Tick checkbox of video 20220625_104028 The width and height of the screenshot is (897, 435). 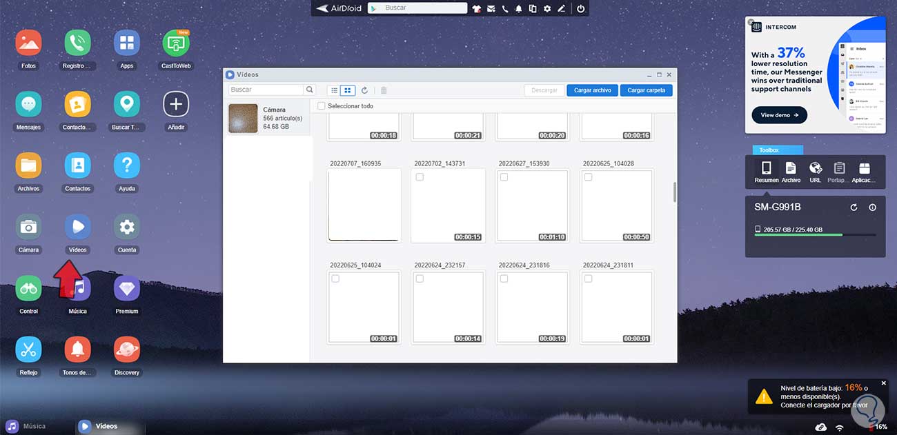(588, 177)
